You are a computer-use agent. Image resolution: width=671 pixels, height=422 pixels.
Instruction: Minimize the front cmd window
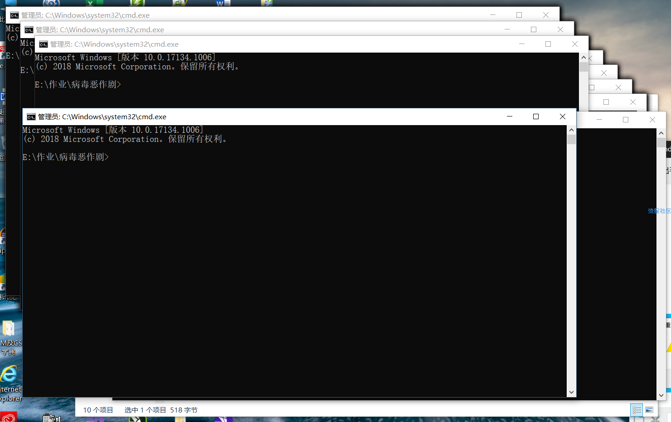tap(510, 116)
